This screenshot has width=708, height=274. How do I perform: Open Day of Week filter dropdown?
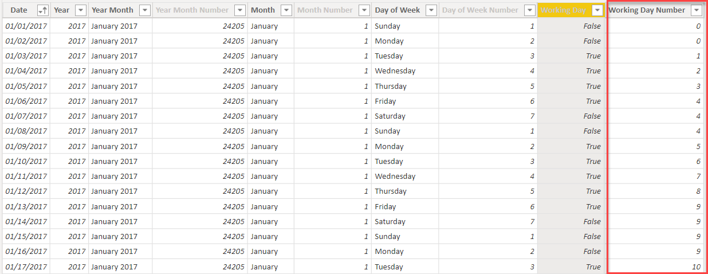click(x=431, y=10)
